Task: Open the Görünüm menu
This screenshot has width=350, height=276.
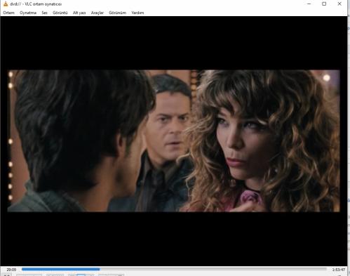Action: pyautogui.click(x=117, y=13)
